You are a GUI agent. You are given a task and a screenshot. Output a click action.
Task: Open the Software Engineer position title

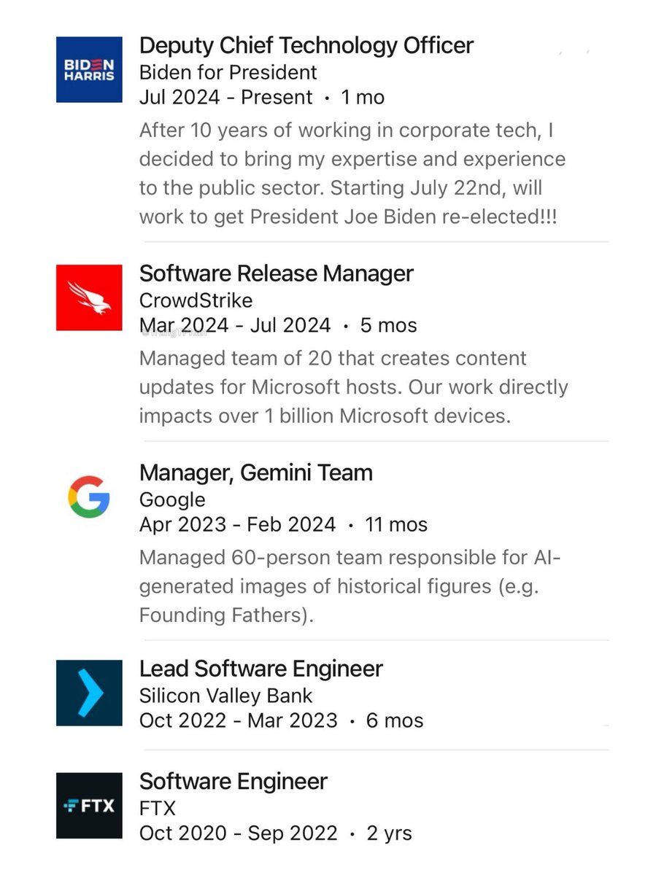click(233, 781)
